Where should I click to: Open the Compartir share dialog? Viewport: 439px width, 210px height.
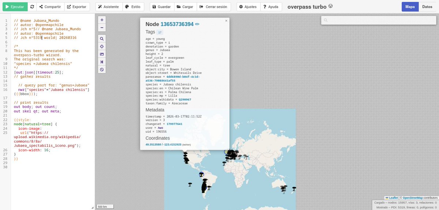[50, 7]
